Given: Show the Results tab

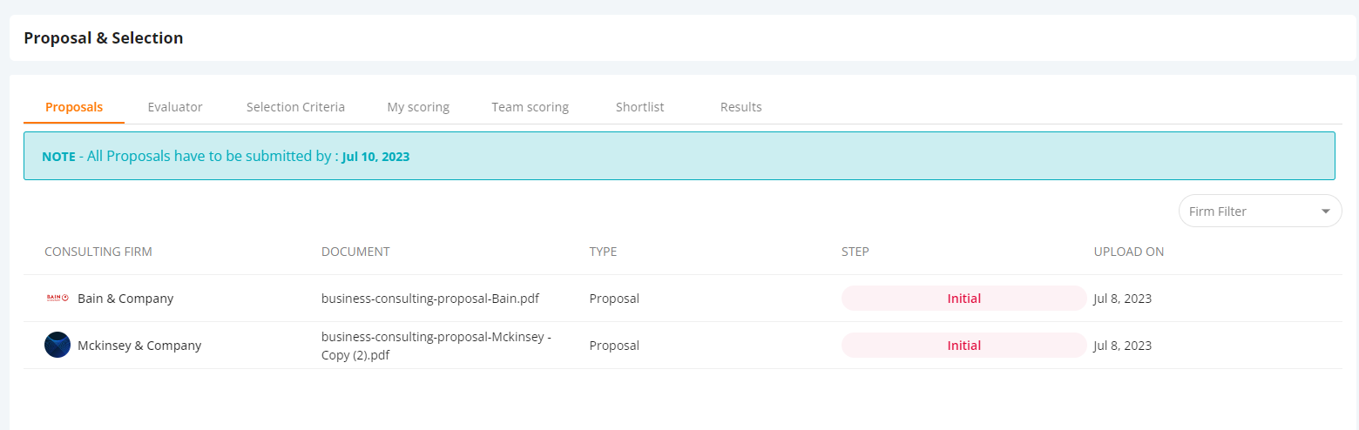Looking at the screenshot, I should click(x=741, y=107).
